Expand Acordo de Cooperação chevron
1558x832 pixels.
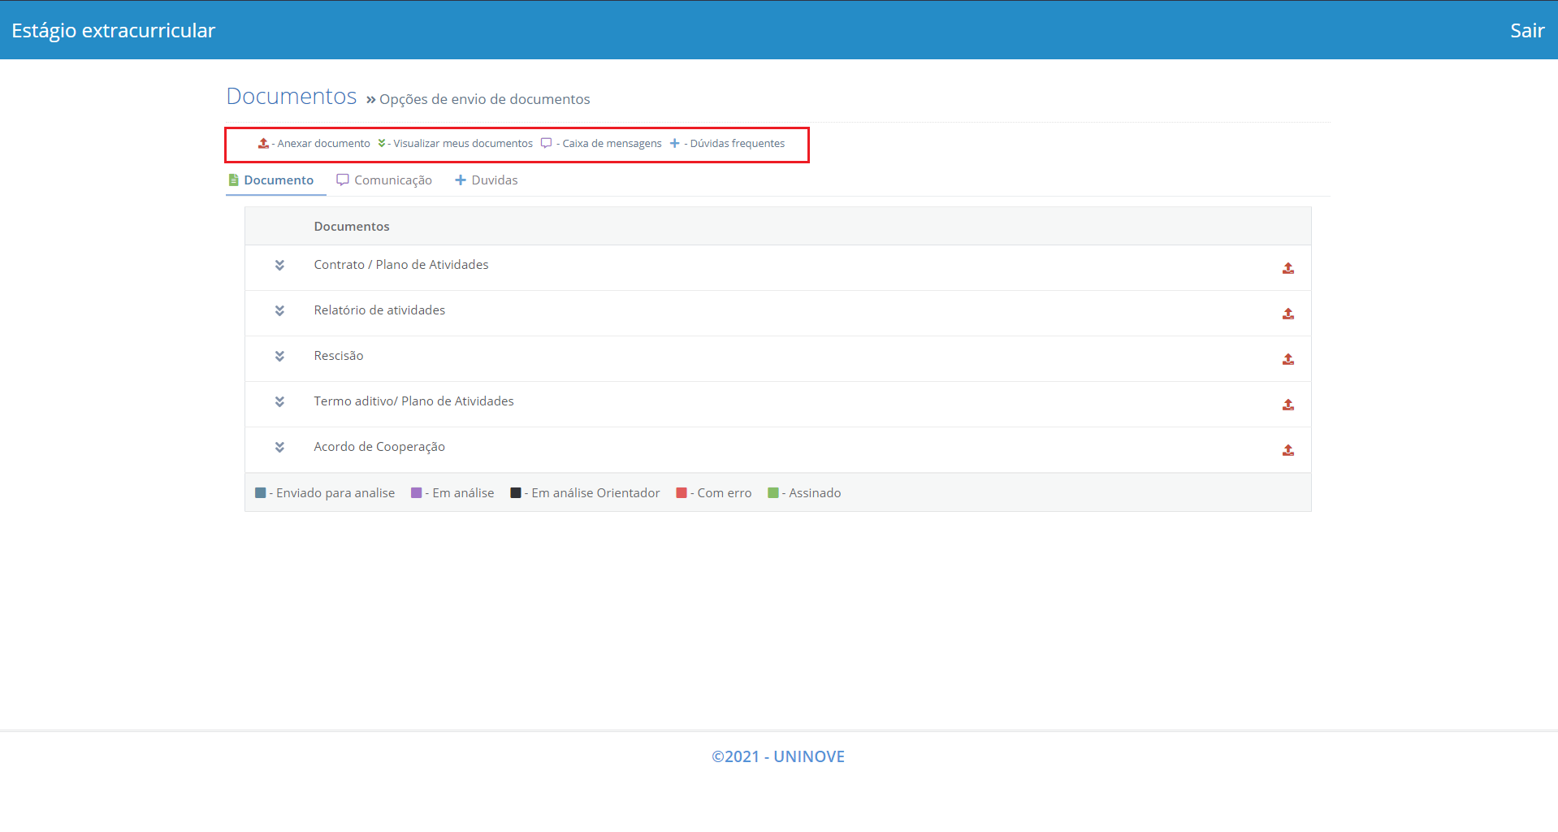click(x=279, y=448)
